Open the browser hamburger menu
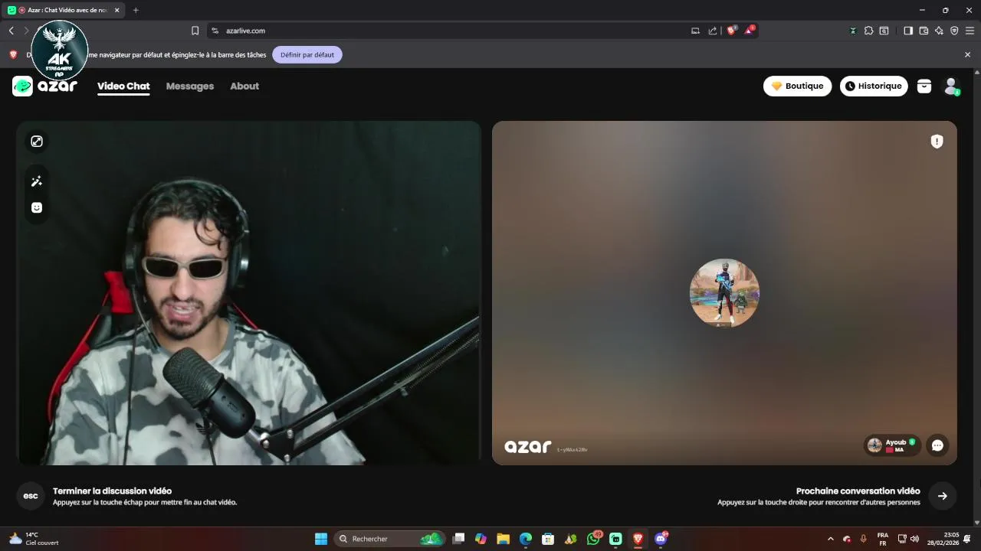 [x=970, y=31]
